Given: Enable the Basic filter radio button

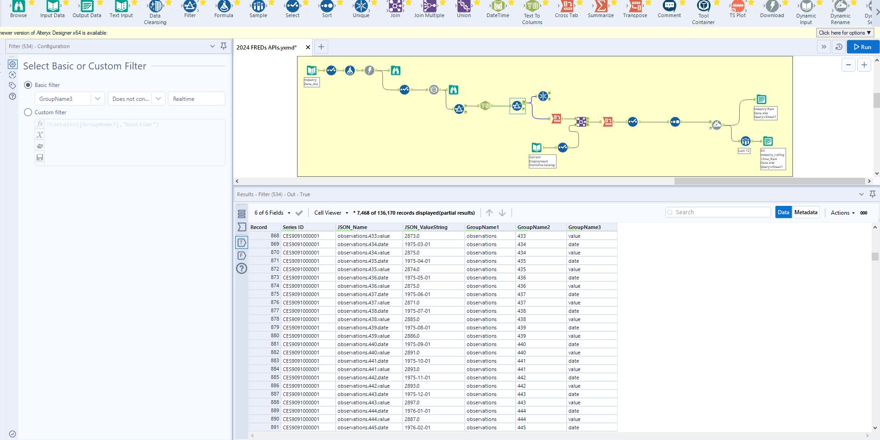Looking at the screenshot, I should click(x=28, y=85).
